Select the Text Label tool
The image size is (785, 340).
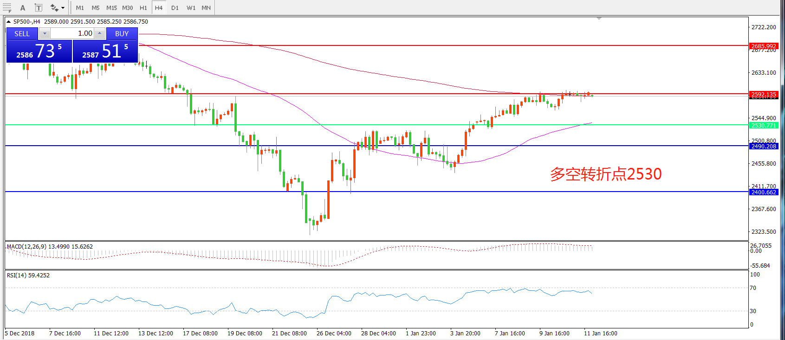pyautogui.click(x=39, y=8)
